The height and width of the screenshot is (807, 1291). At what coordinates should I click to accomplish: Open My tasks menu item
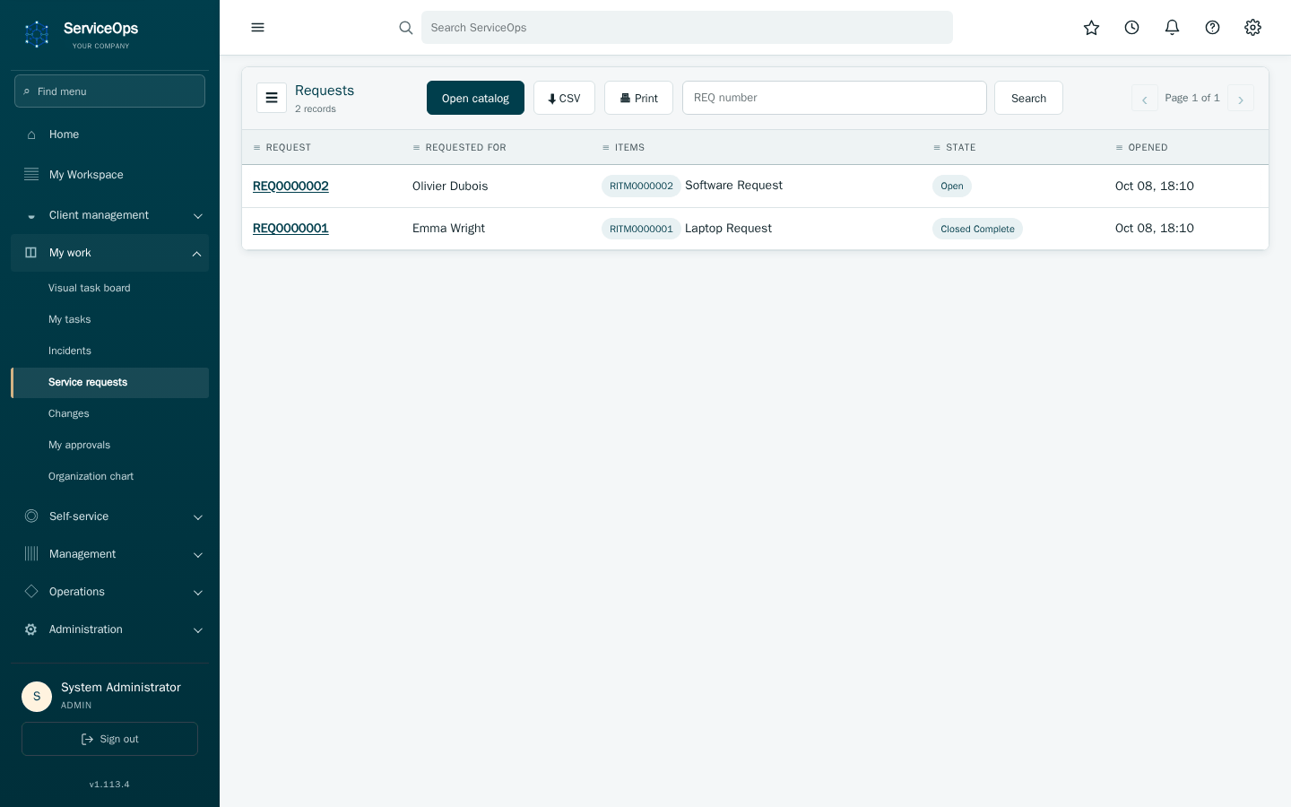click(x=109, y=319)
